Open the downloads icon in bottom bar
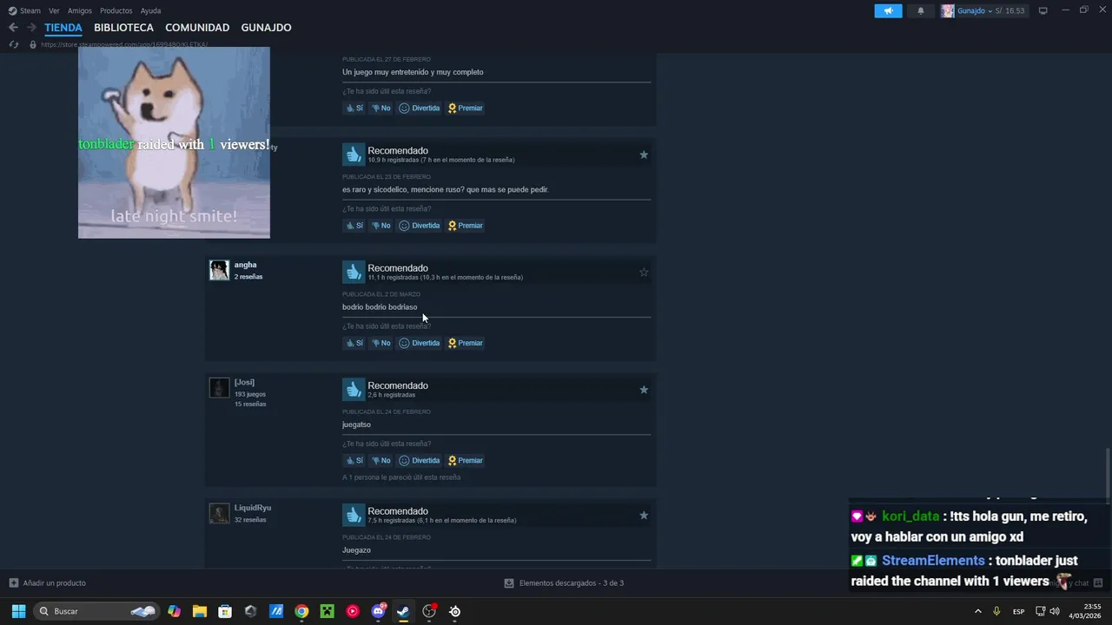This screenshot has height=625, width=1112. [x=509, y=582]
